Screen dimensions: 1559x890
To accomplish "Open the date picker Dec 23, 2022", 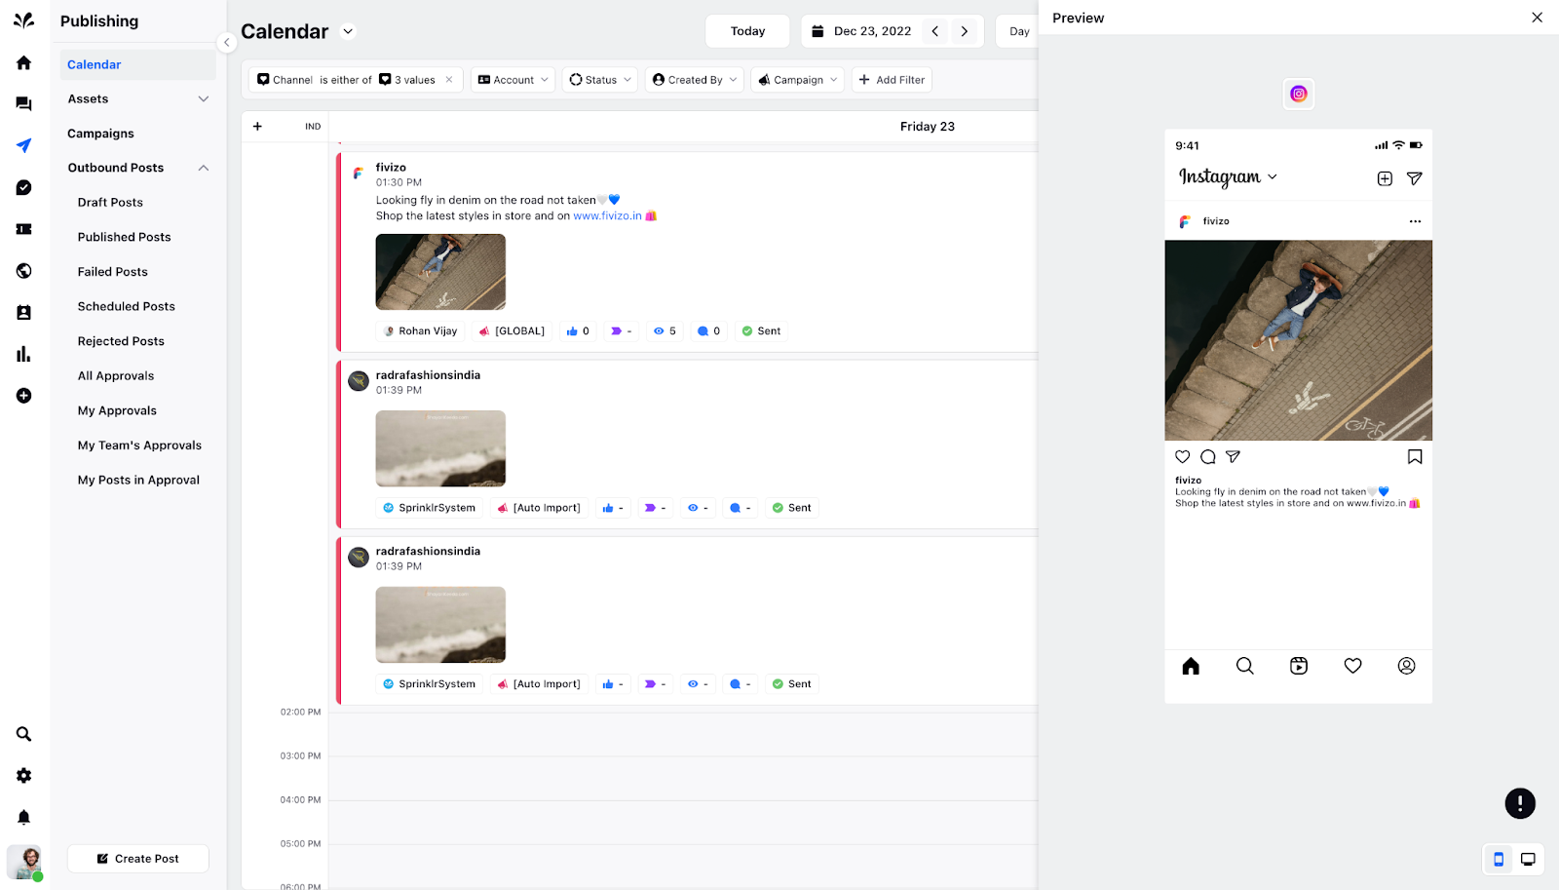I will (x=862, y=31).
